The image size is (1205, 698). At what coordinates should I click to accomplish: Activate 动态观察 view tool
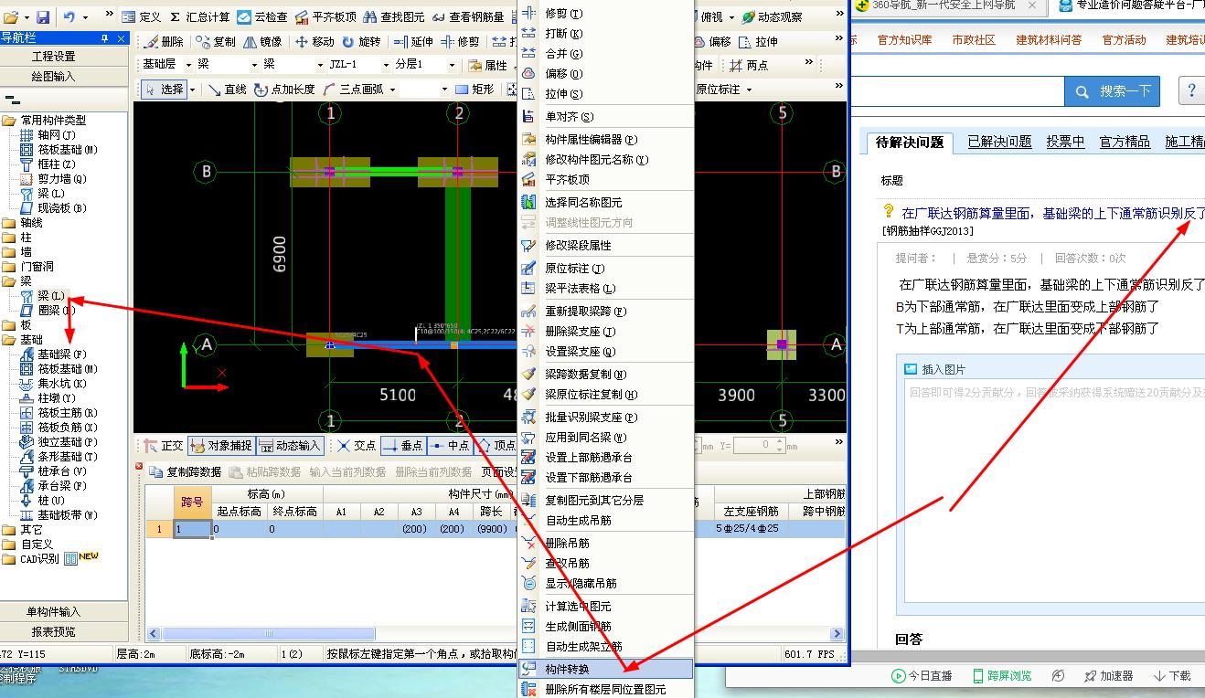click(x=772, y=17)
